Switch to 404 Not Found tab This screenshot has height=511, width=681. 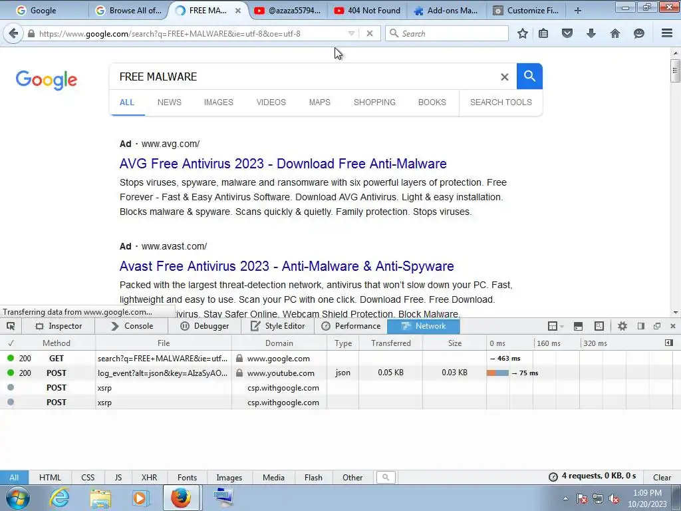click(367, 11)
